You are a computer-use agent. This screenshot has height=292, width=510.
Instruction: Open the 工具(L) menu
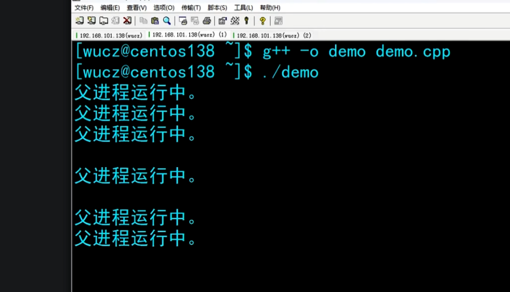coord(243,7)
